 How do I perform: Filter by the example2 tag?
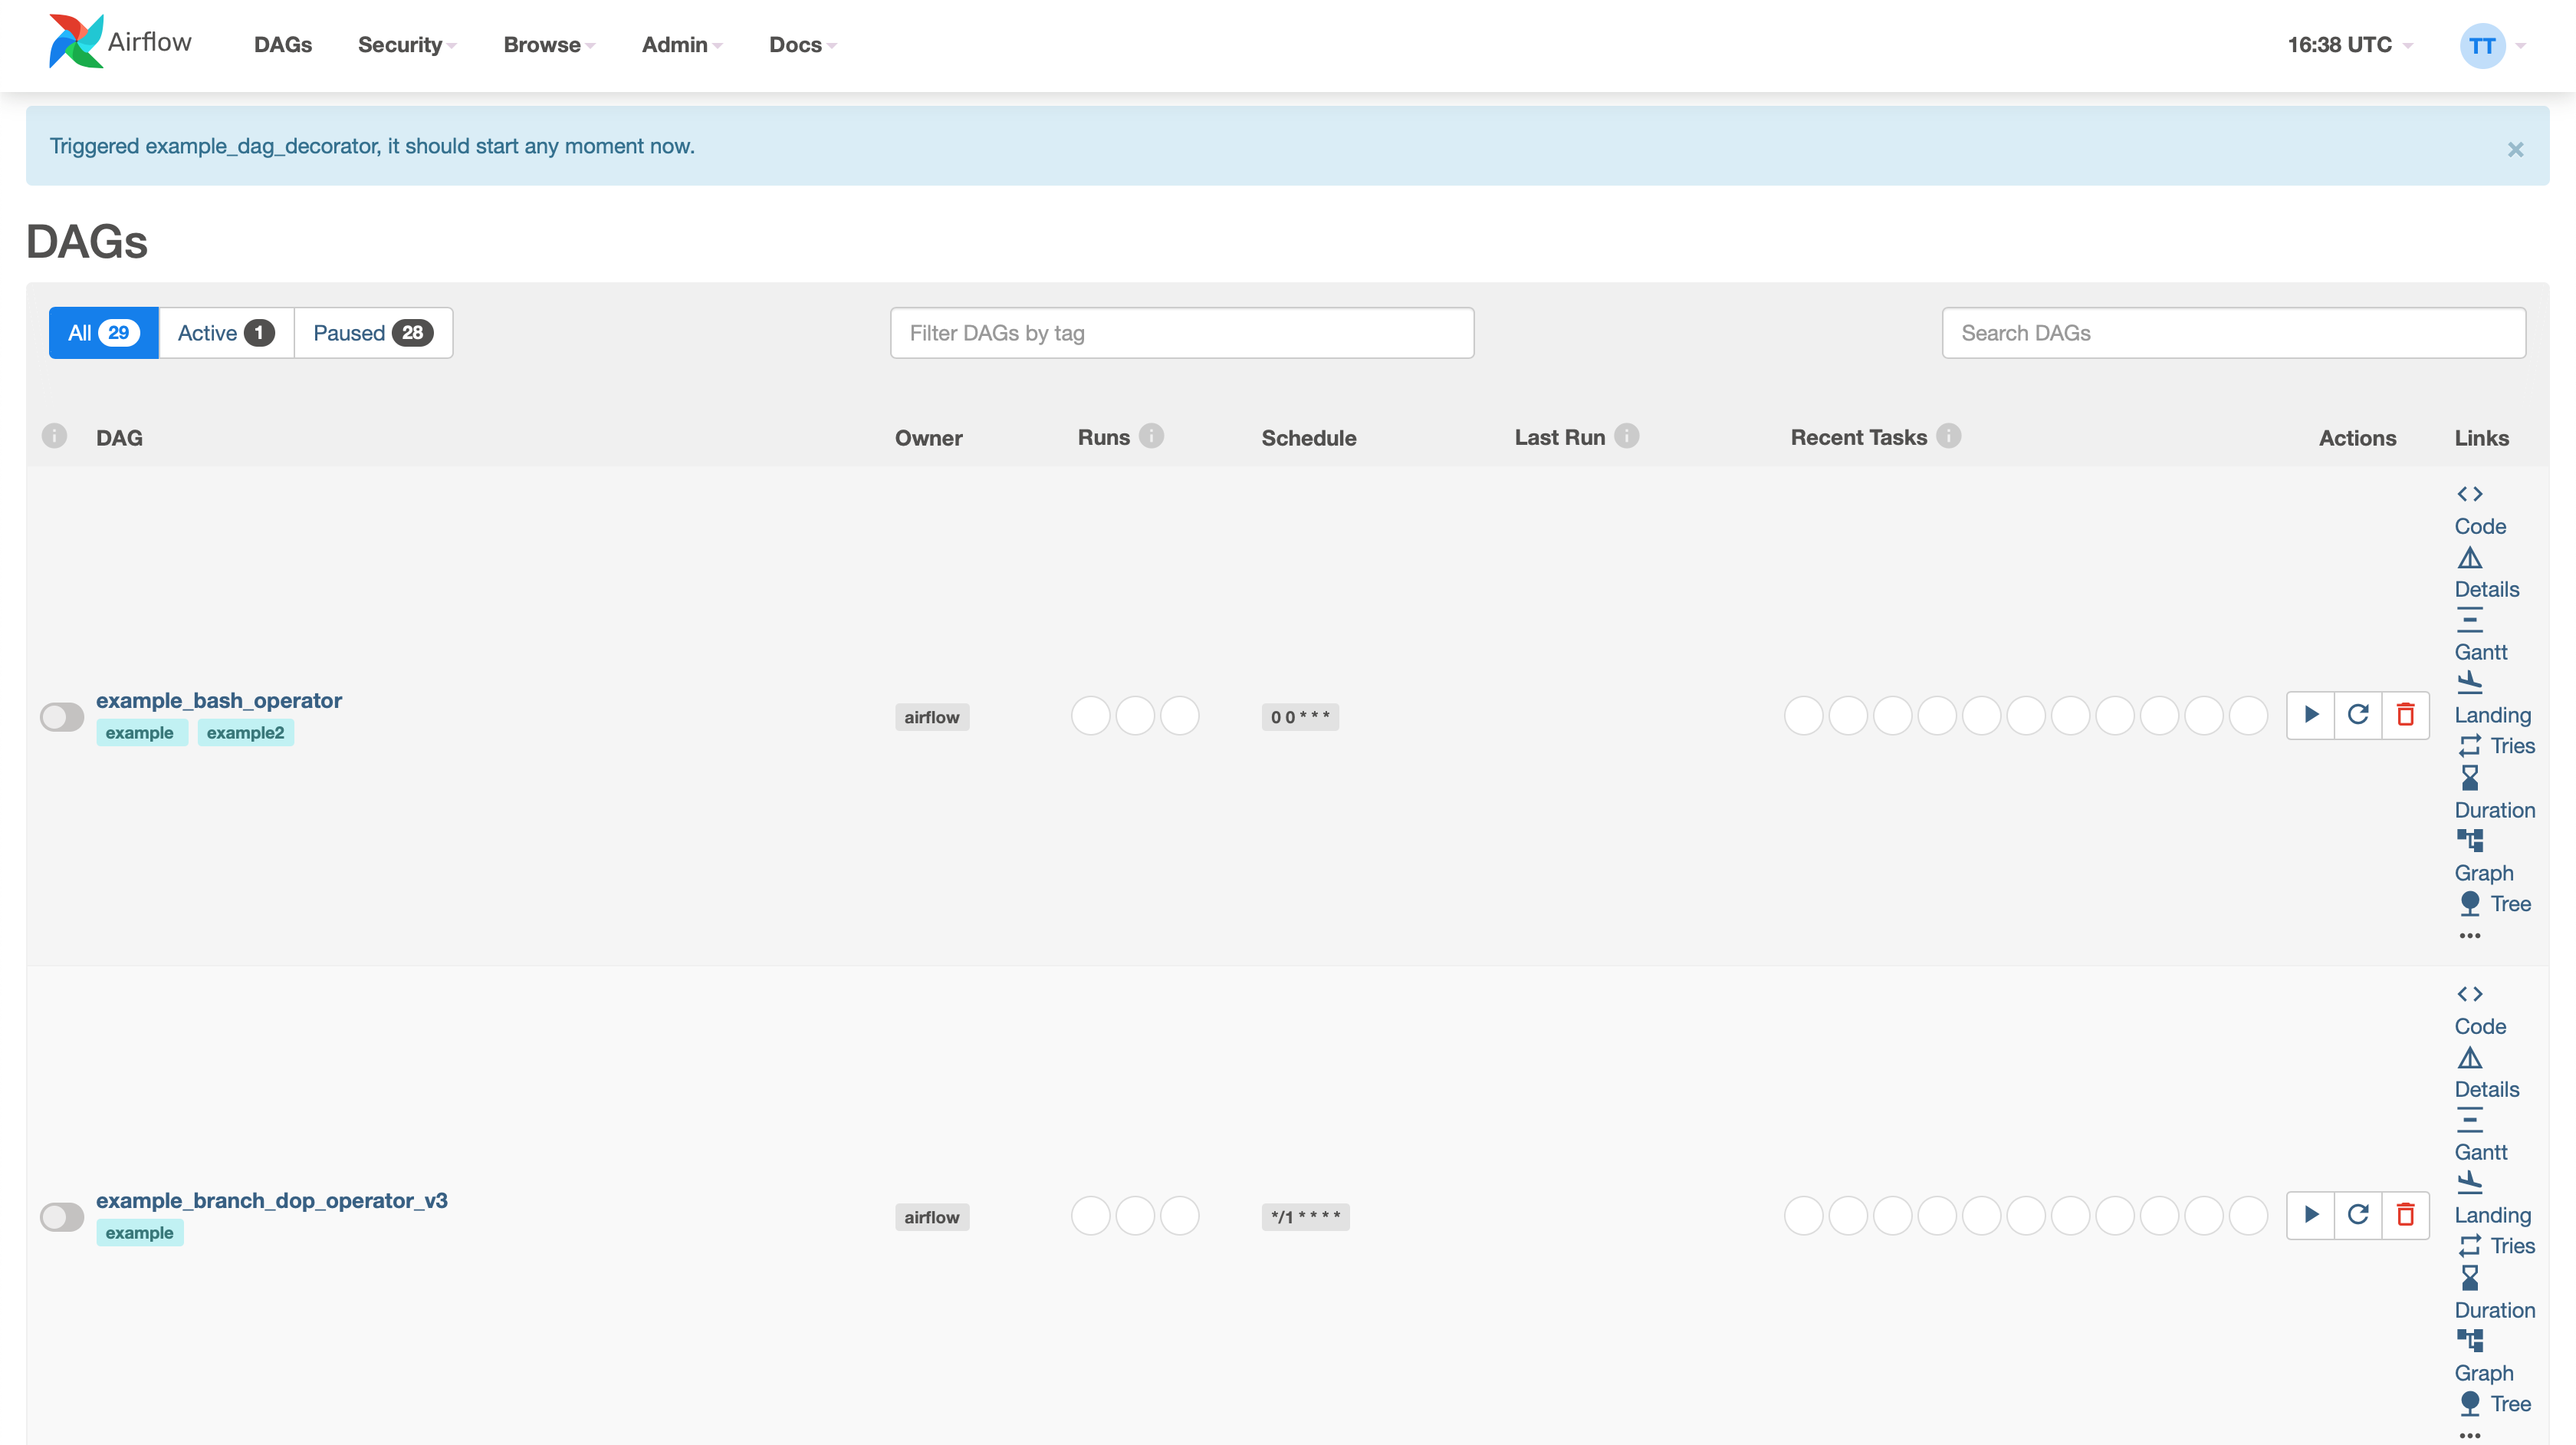[245, 732]
